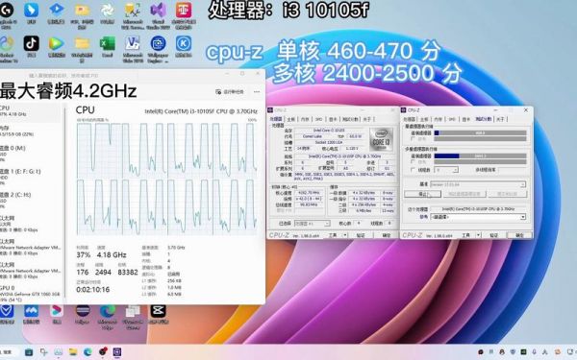Click the Validate button in left CPU-Z
577x360 pixels.
[361, 235]
